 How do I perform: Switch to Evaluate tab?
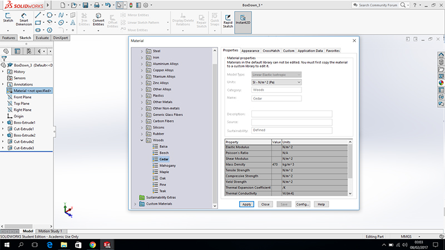coord(42,38)
